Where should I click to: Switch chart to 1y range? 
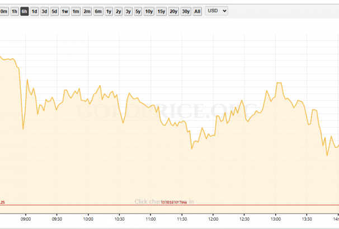click(x=109, y=11)
